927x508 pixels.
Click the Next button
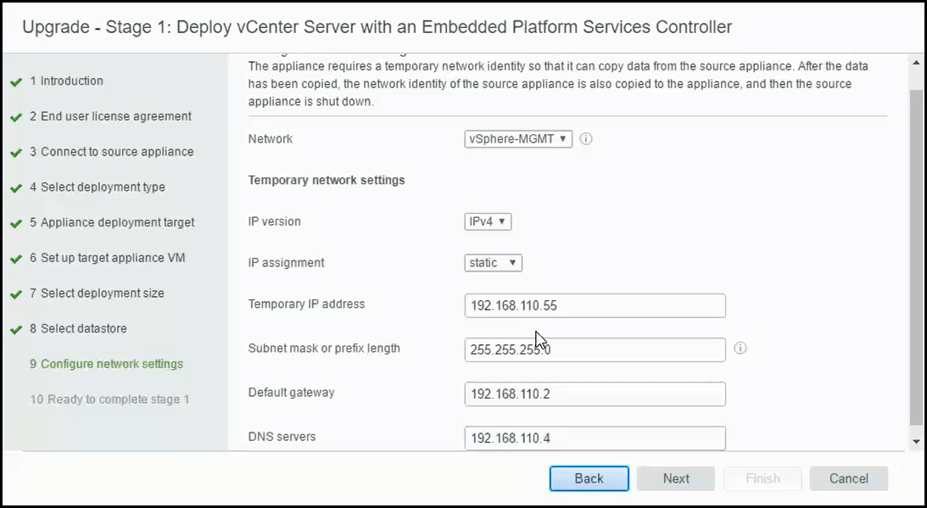(676, 477)
